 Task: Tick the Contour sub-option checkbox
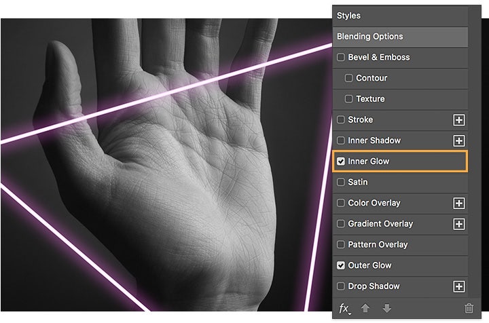pyautogui.click(x=349, y=78)
